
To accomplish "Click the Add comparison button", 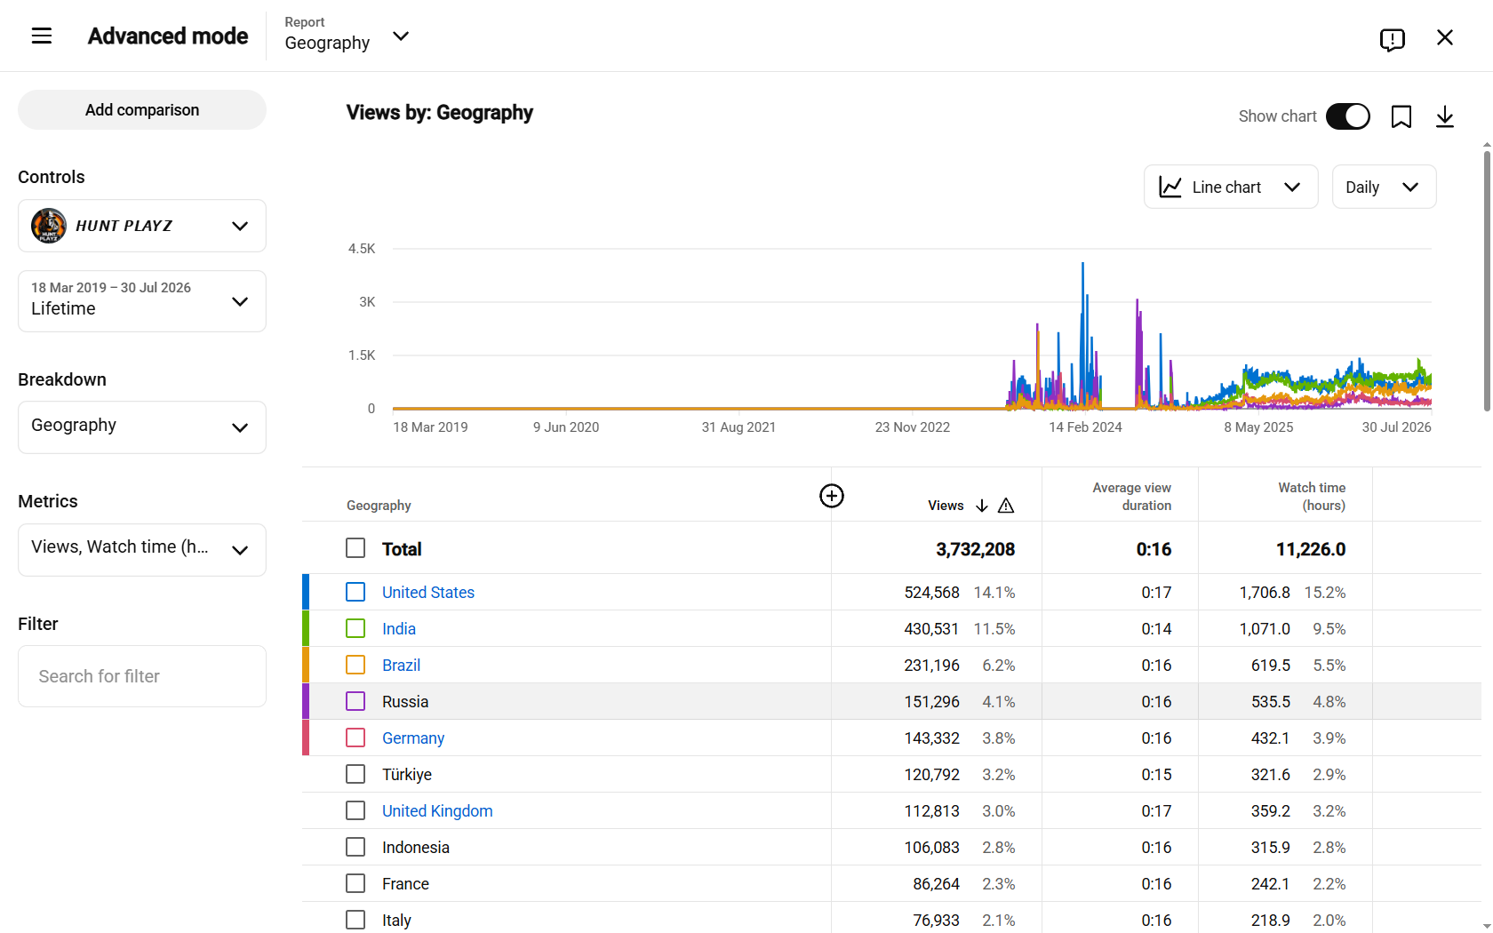I will (x=142, y=110).
